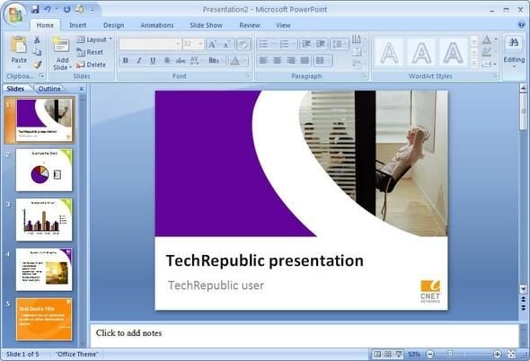Center the text
Screen dimensions: 530x361
tap(278, 60)
